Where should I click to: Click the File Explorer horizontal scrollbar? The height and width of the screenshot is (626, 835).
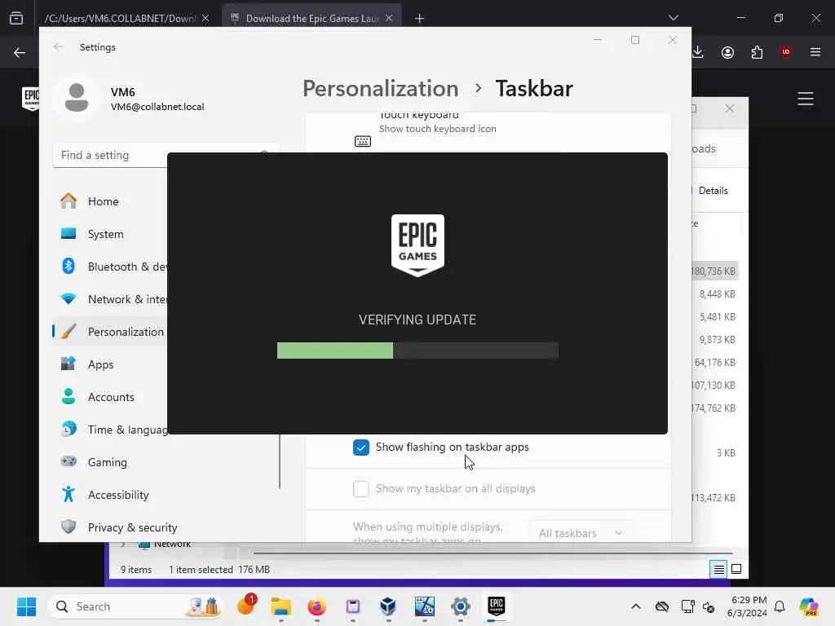tap(492, 553)
